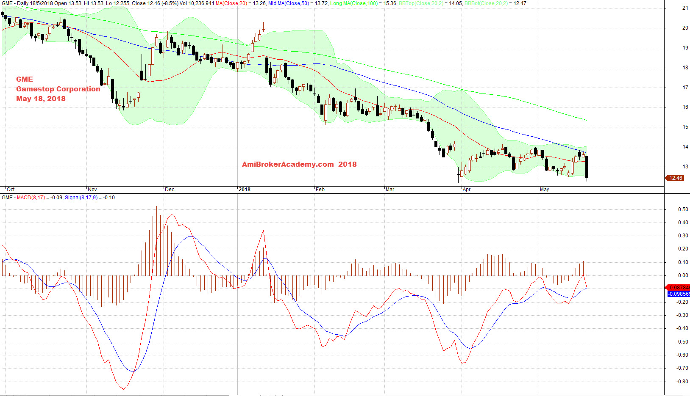690x396 pixels.
Task: Select the Apr label on the time axis
Action: coord(467,190)
